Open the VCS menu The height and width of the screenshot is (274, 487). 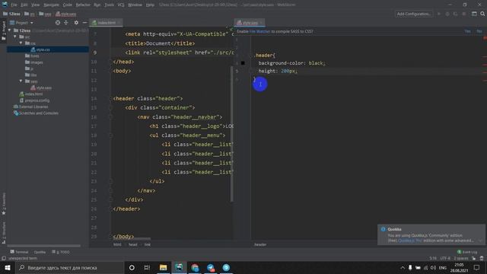pyautogui.click(x=121, y=5)
